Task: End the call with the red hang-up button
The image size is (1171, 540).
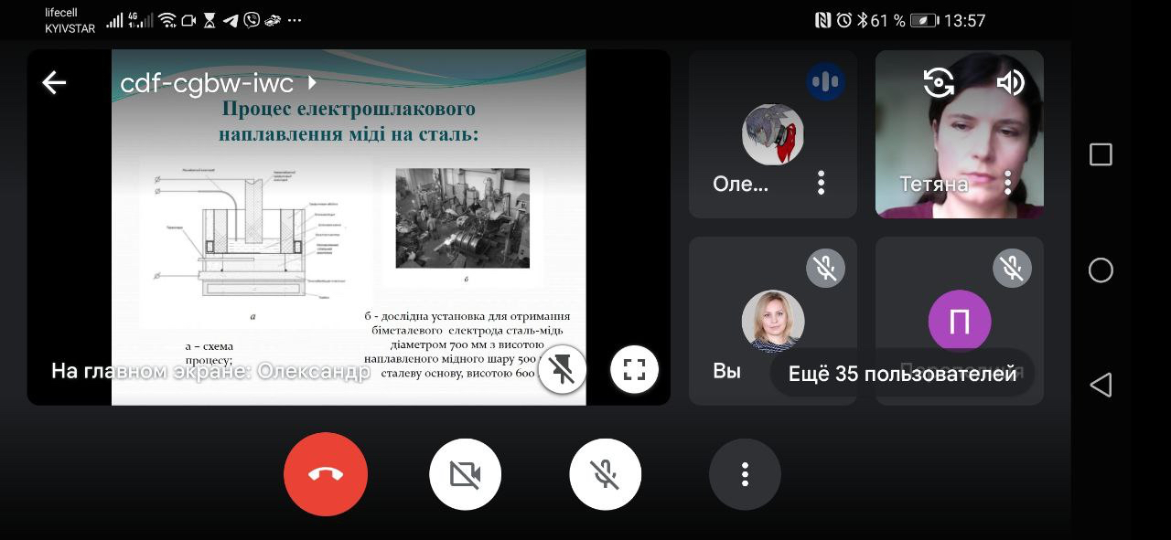Action: coord(326,474)
